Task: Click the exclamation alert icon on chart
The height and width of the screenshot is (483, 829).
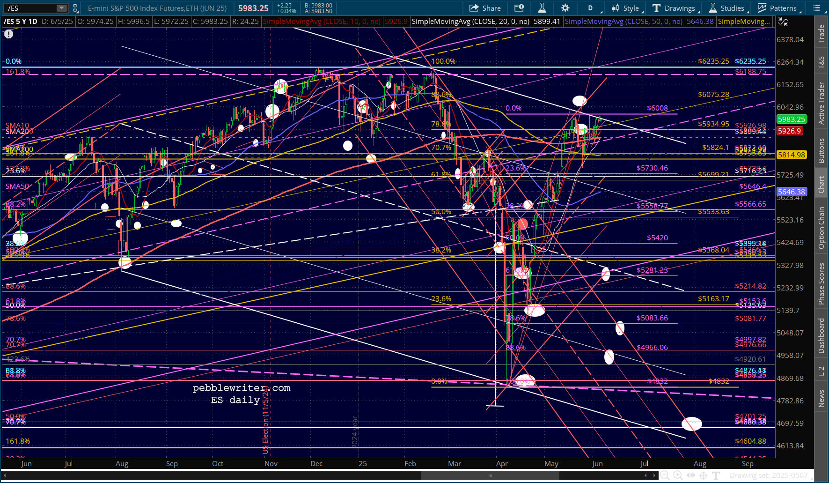Action: 8,34
